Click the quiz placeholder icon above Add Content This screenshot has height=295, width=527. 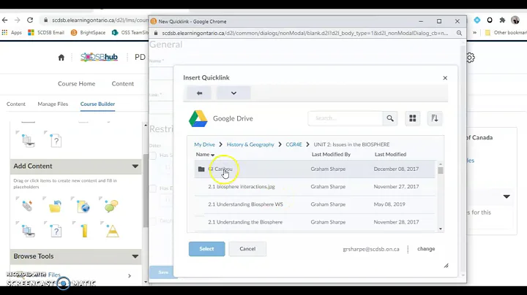coord(56,140)
